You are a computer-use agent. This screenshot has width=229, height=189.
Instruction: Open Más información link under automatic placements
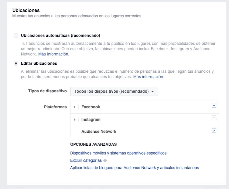click(x=54, y=54)
